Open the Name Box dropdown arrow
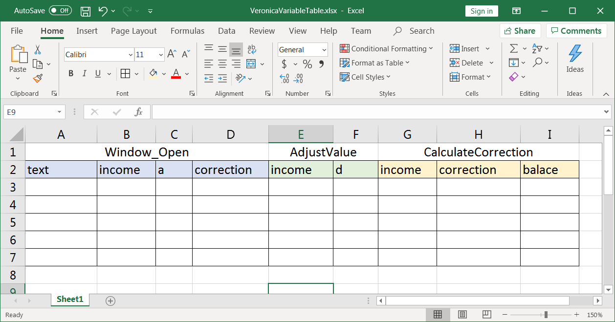The width and height of the screenshot is (615, 322). pos(60,112)
